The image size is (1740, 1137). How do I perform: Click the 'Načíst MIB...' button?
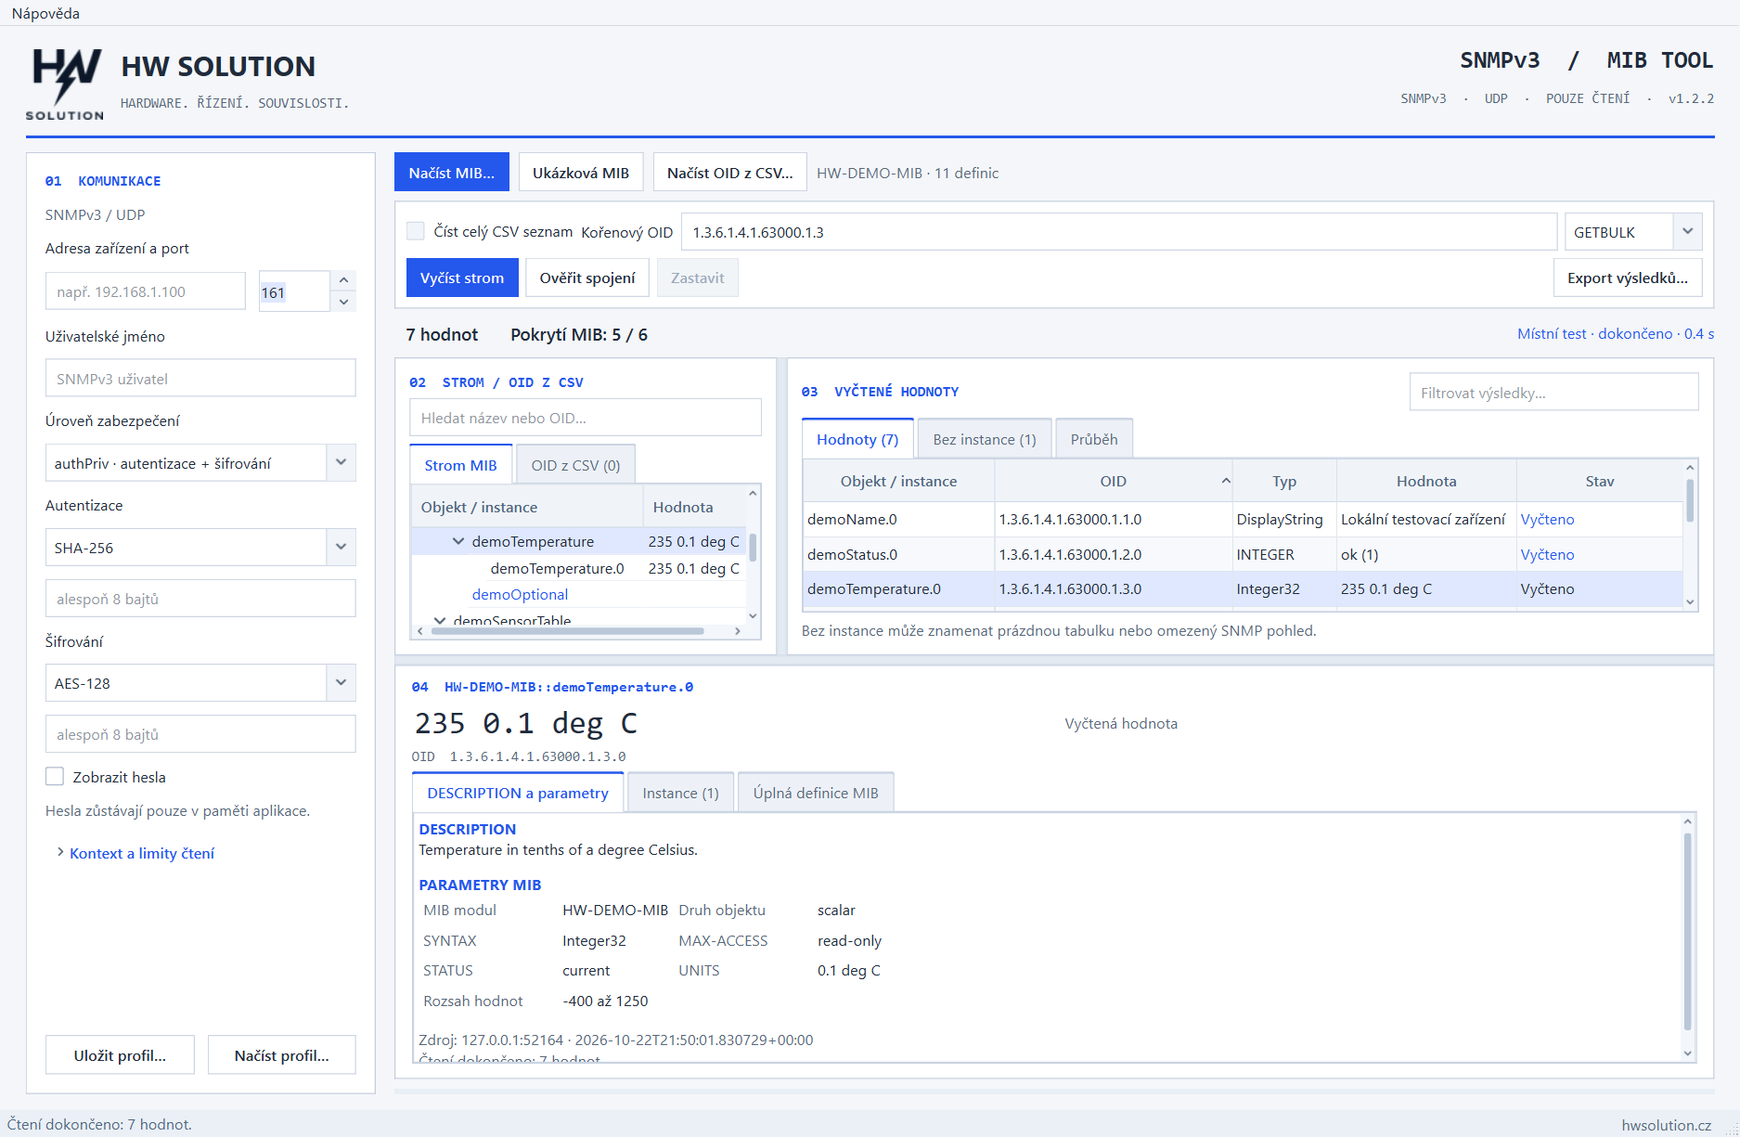452,173
